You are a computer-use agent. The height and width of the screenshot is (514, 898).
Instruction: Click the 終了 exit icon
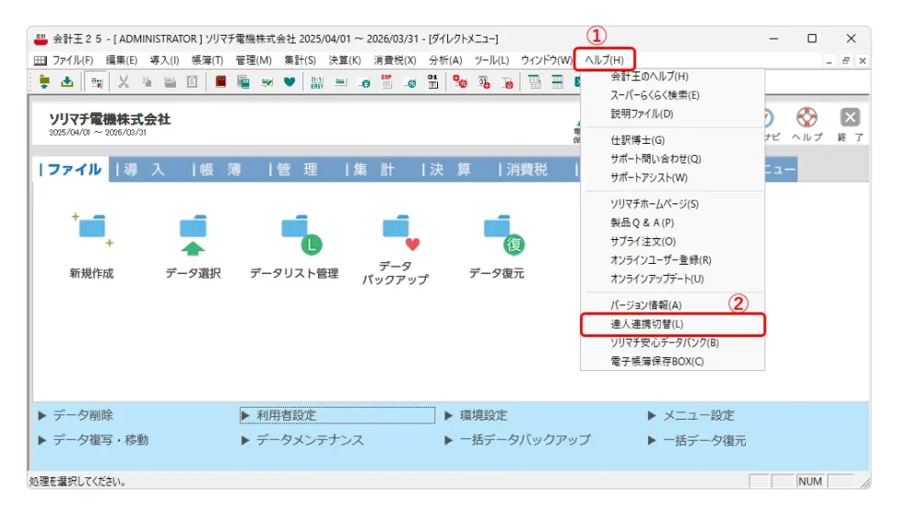pyautogui.click(x=850, y=118)
